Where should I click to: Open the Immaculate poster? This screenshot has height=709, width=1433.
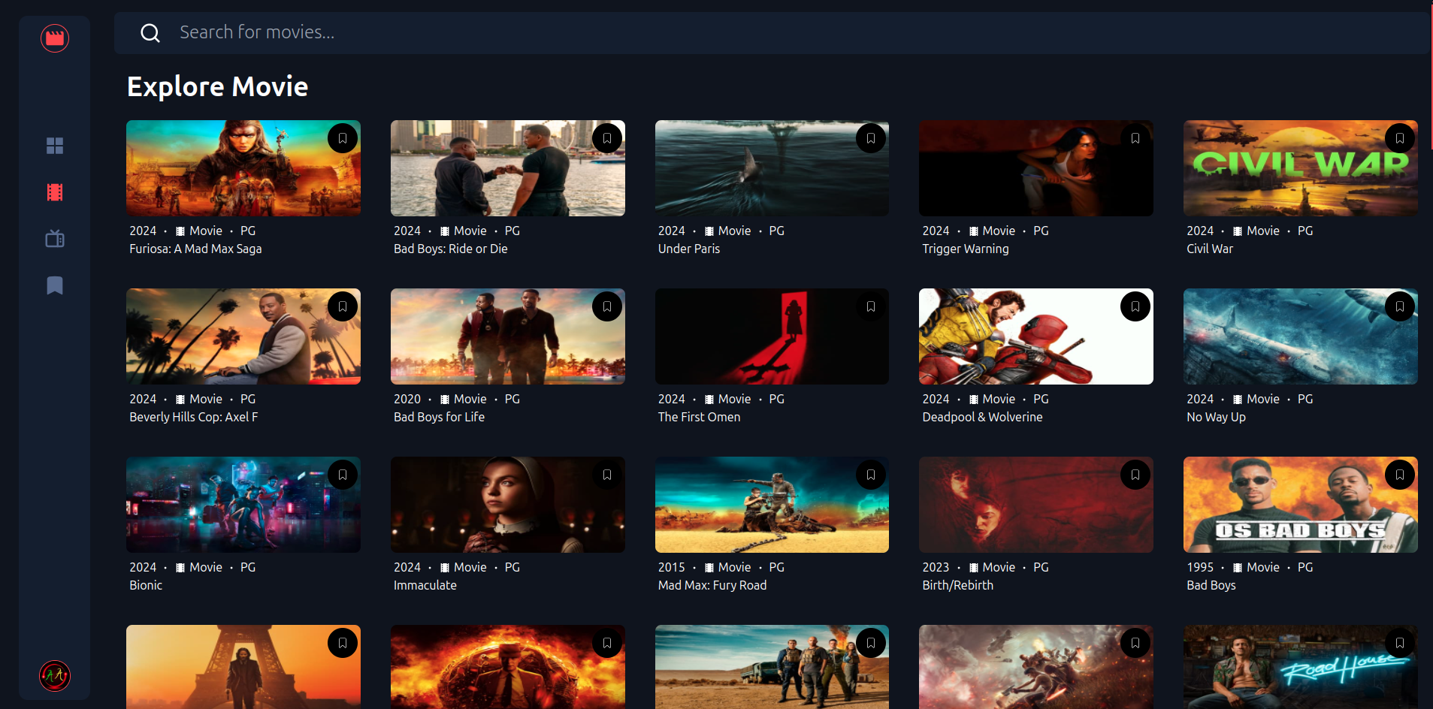point(508,505)
